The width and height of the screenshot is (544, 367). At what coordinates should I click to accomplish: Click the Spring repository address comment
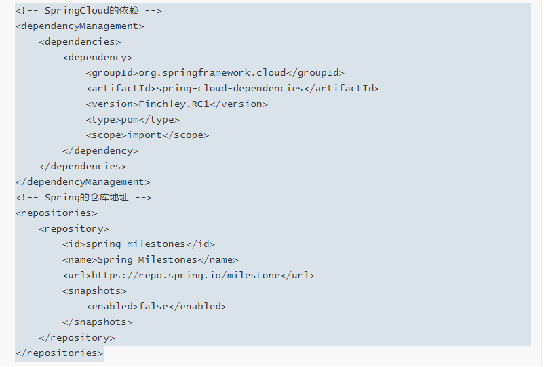(x=83, y=198)
